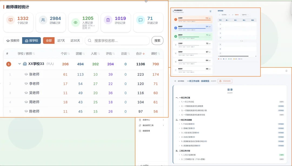The height and width of the screenshot is (166, 292).
Task: Collapse the XX学校33 school row
Action: [x=19, y=64]
